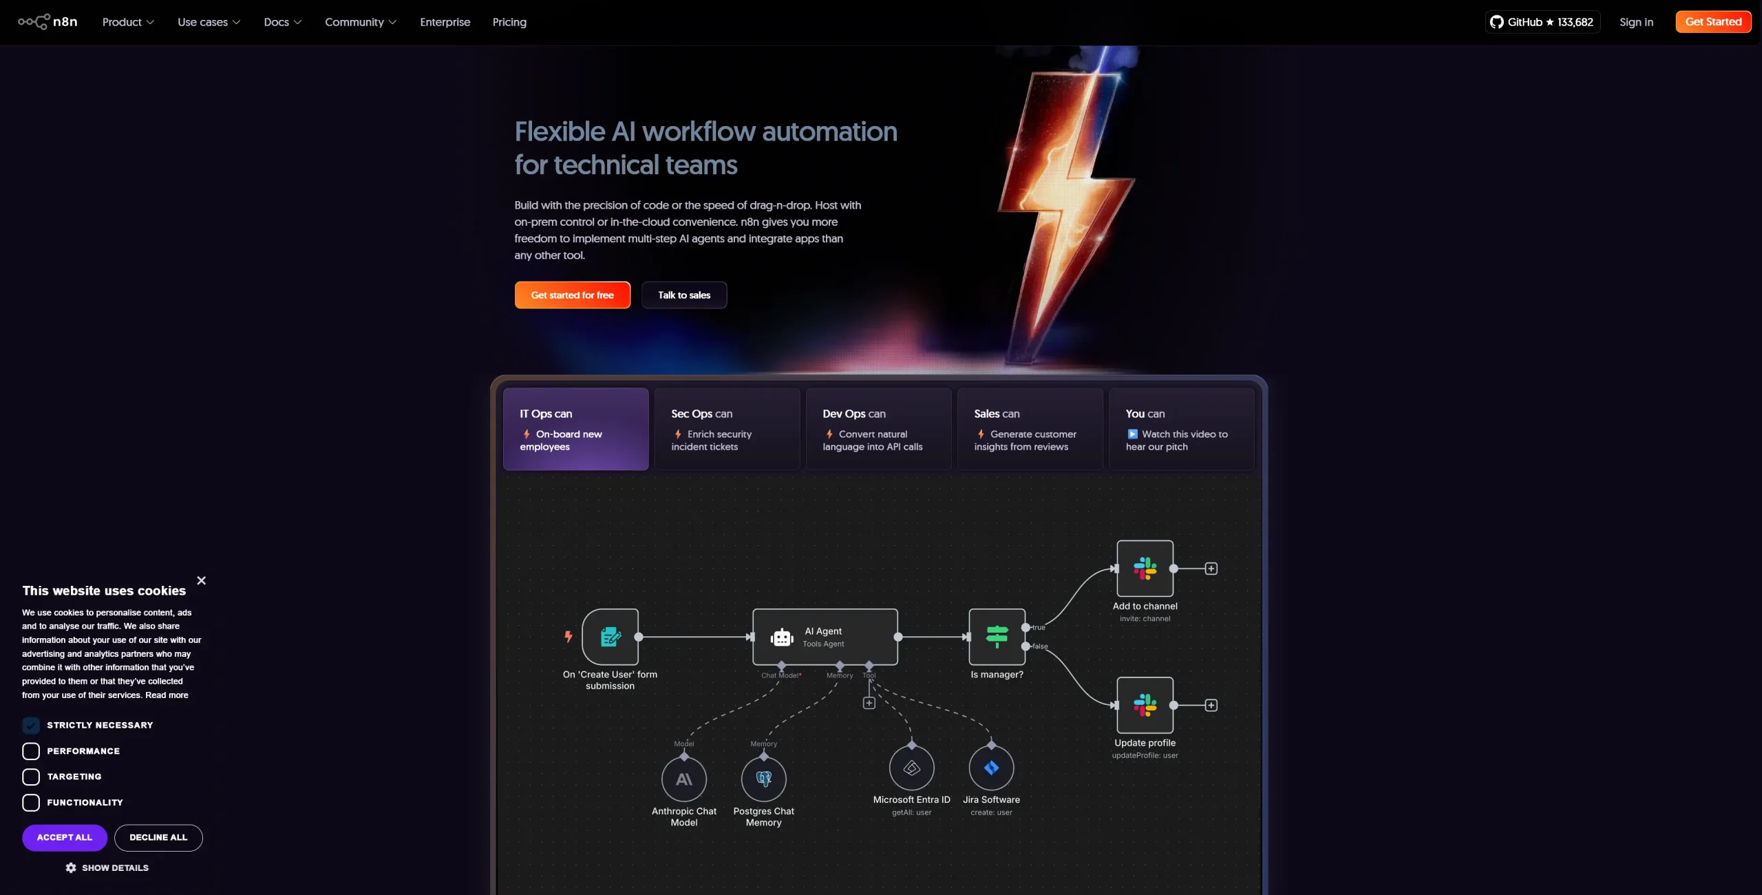
Task: Click the Slack Add to channel node
Action: tap(1145, 569)
